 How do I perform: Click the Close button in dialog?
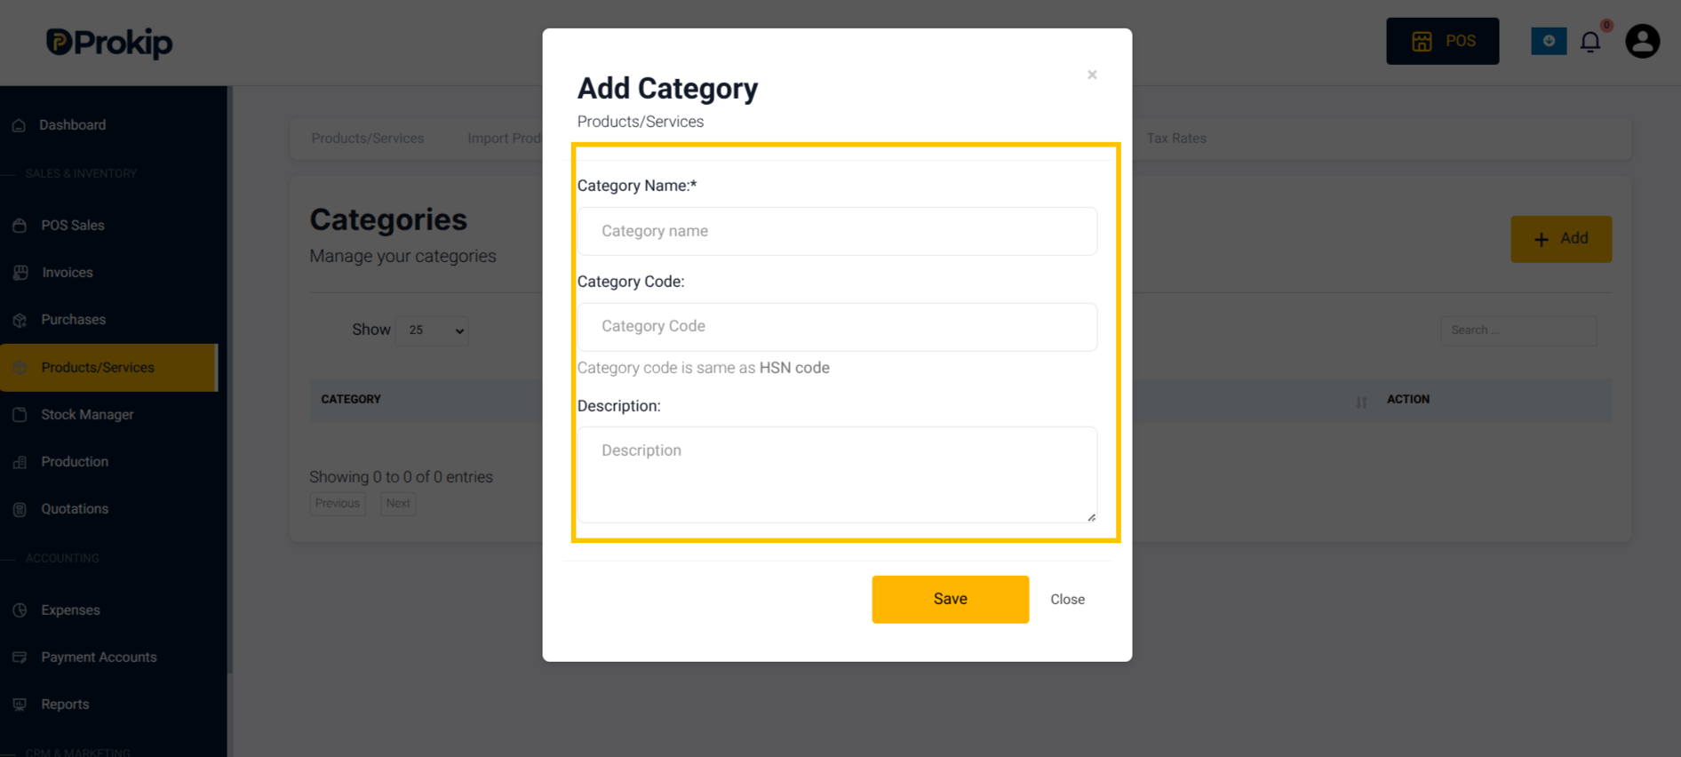click(x=1067, y=600)
